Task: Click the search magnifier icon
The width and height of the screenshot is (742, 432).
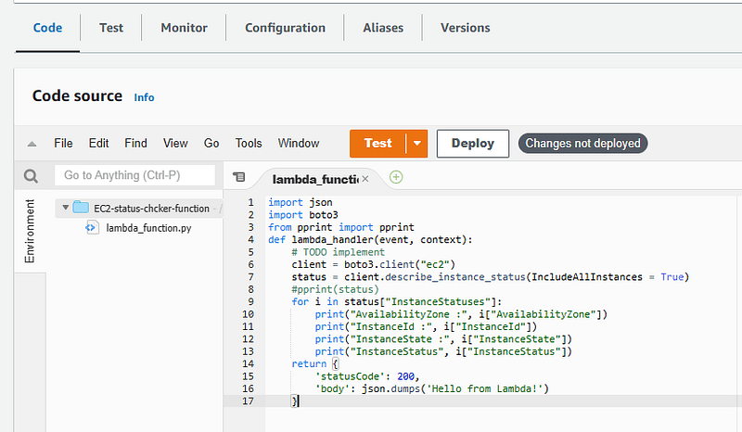Action: pos(31,176)
